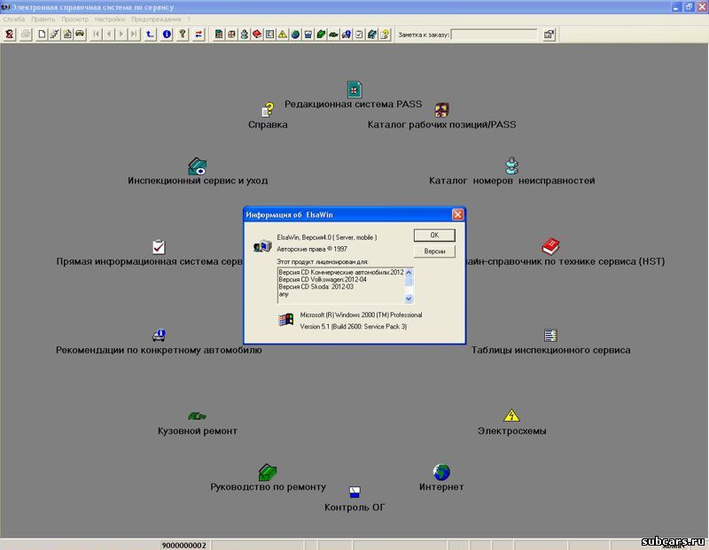Image resolution: width=709 pixels, height=550 pixels.
Task: Click the Электросхемы label
Action: click(x=512, y=431)
